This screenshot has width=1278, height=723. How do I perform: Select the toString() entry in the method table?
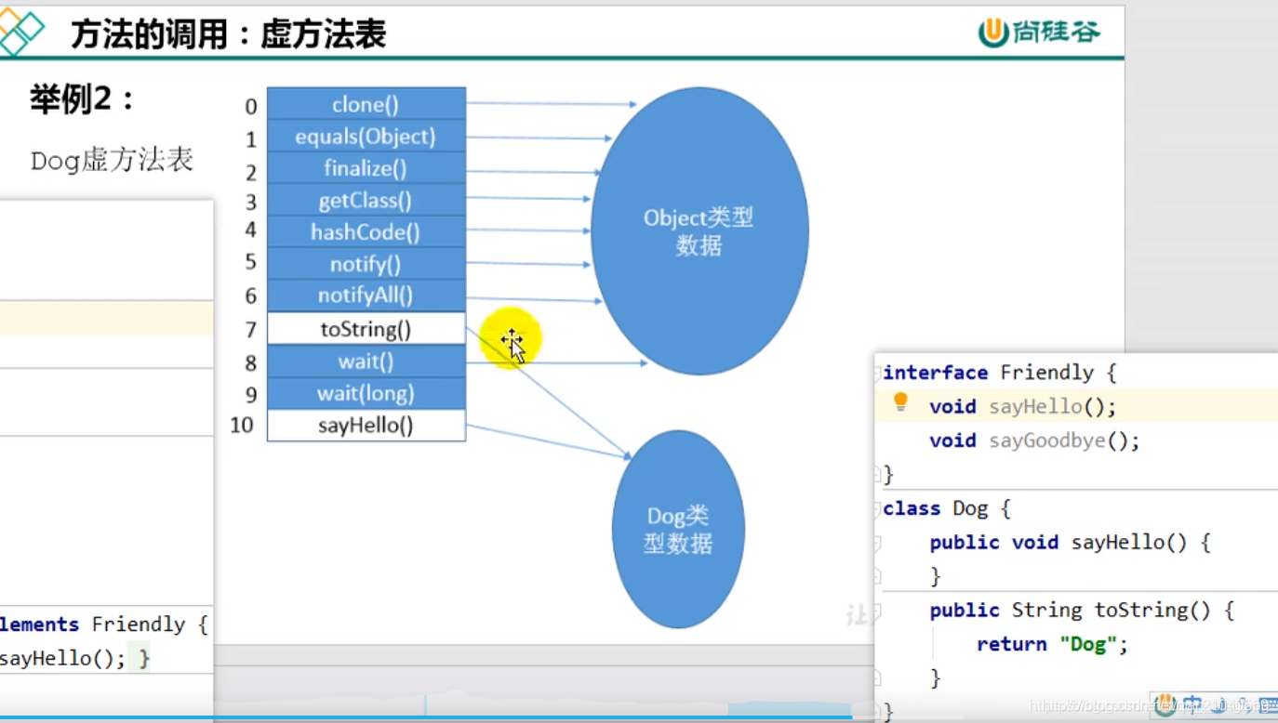pyautogui.click(x=366, y=328)
